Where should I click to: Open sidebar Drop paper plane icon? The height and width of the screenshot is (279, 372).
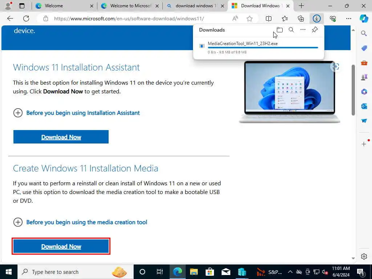(x=364, y=121)
